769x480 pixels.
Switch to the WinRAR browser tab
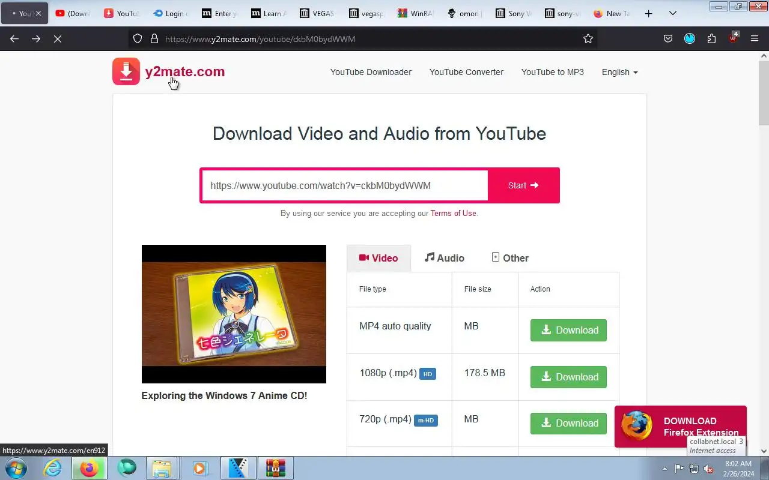pos(415,13)
